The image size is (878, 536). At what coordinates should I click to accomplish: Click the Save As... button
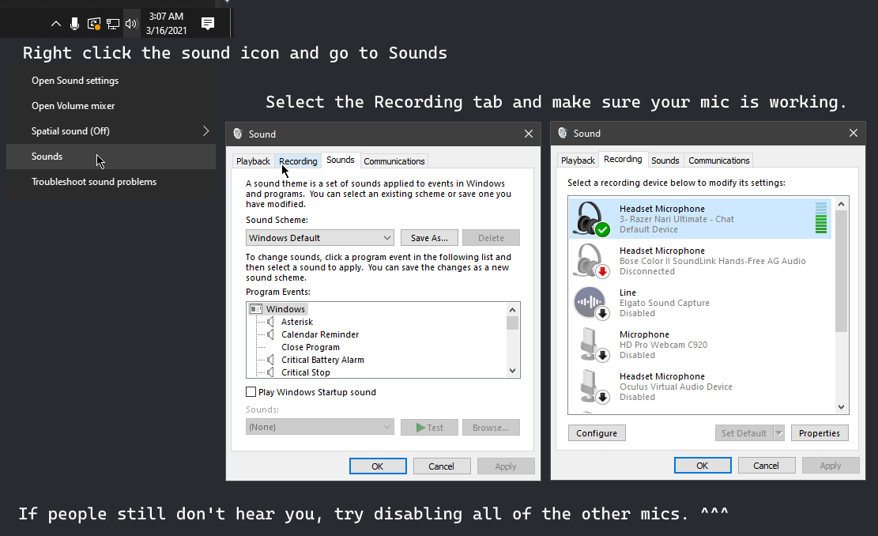click(429, 238)
